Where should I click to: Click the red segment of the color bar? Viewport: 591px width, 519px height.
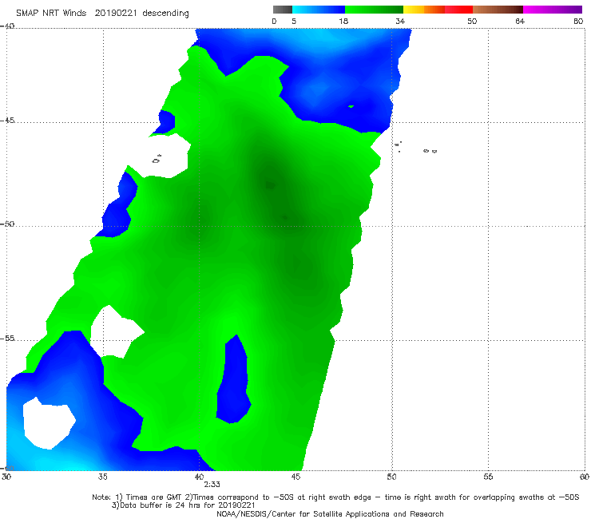458,10
